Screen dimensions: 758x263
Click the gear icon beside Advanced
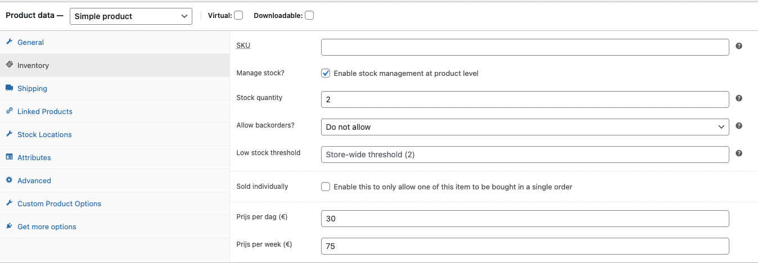(9, 180)
